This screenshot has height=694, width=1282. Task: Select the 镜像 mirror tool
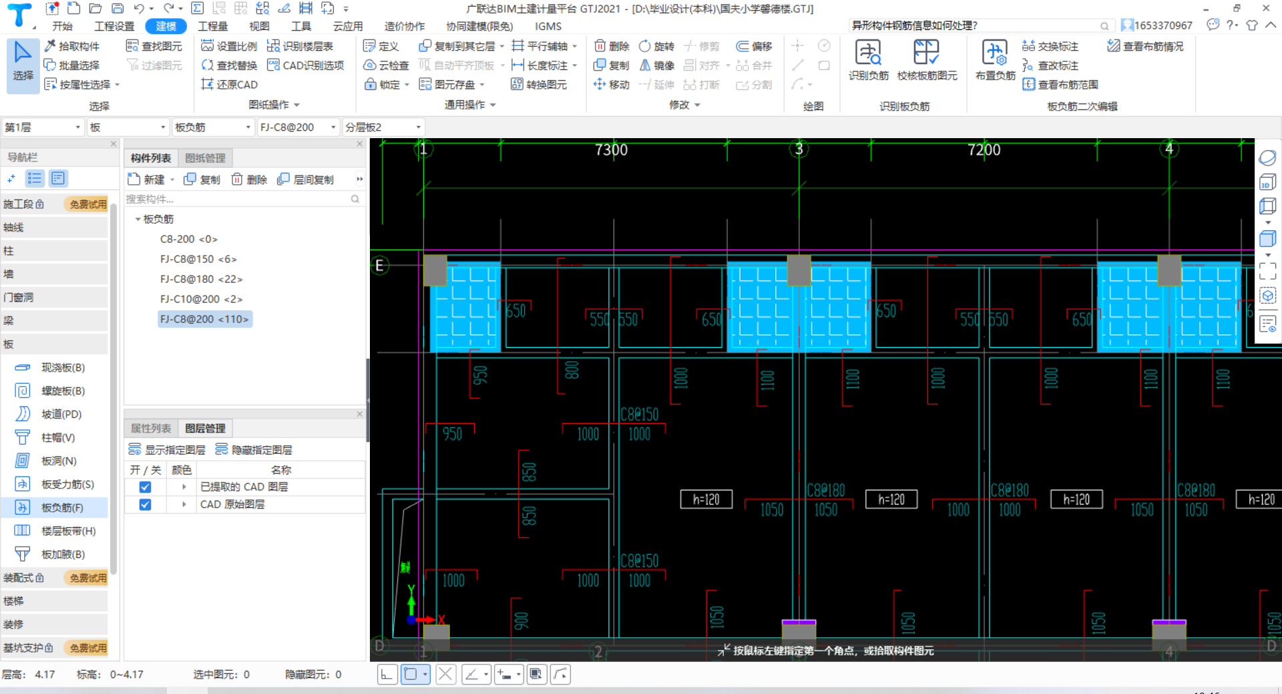(657, 65)
